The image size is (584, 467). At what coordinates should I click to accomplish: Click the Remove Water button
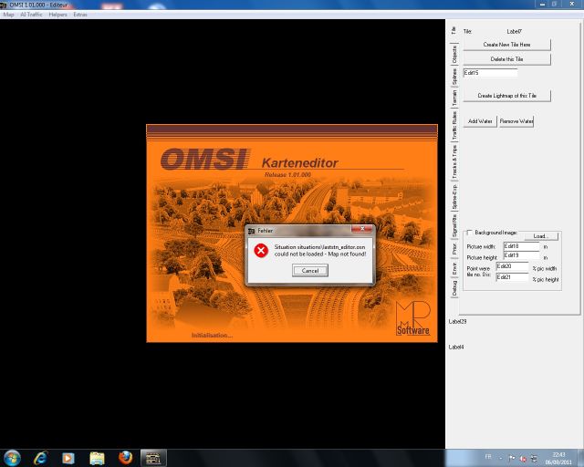pos(516,121)
